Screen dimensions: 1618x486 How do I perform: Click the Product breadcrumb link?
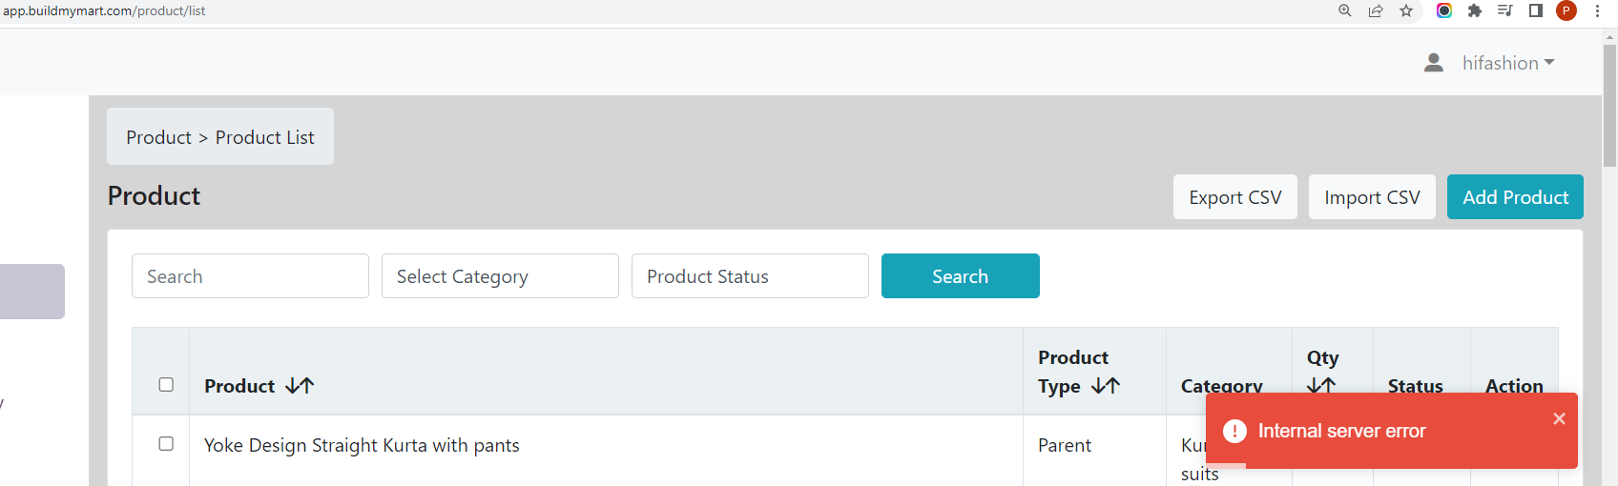(x=158, y=137)
